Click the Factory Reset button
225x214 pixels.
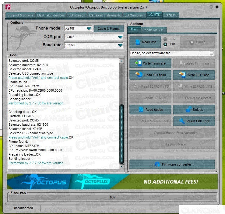click(x=172, y=144)
